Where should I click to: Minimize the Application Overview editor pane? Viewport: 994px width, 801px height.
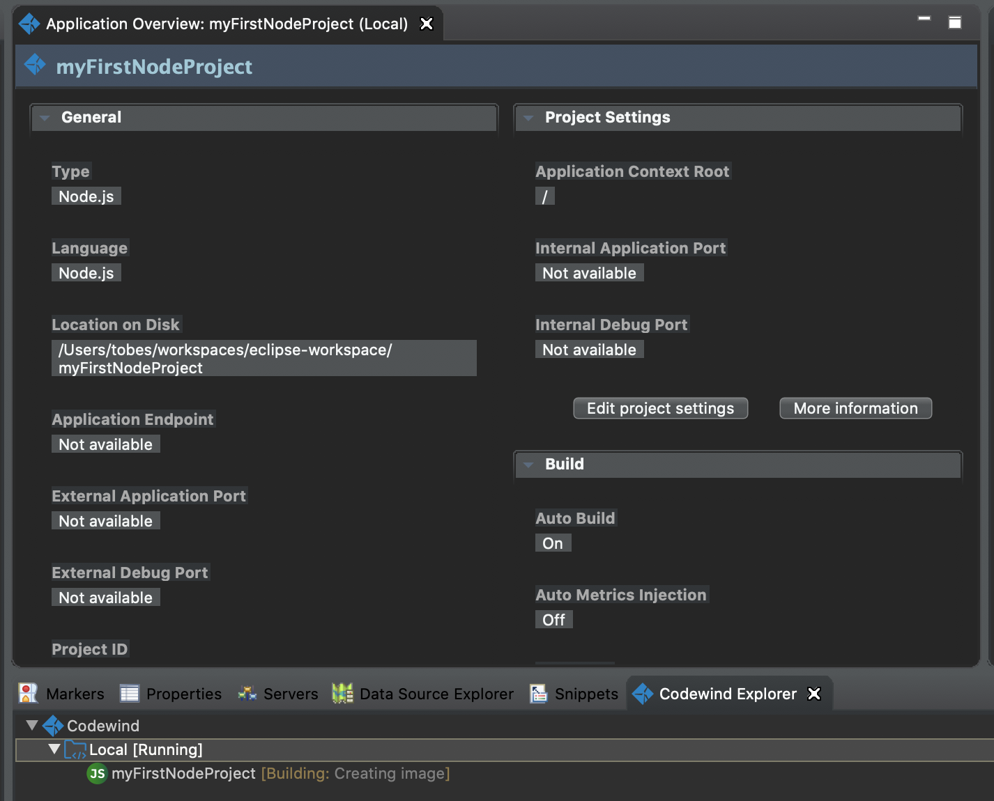tap(924, 19)
